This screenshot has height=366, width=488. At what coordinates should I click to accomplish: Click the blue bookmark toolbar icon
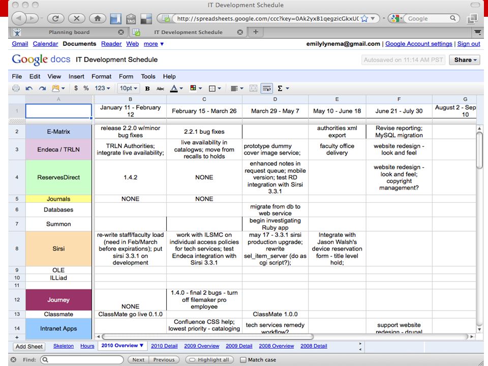(115, 19)
